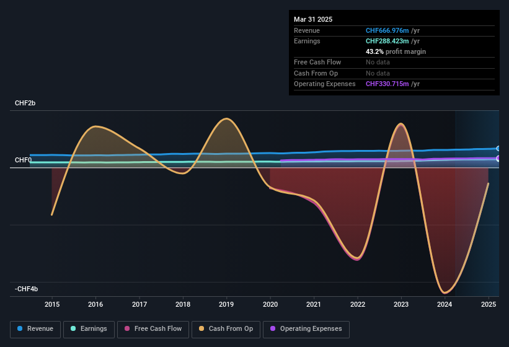Screen dimensions: 509x347
Task: Click the CHF288.423m earnings value
Action: tap(387, 41)
